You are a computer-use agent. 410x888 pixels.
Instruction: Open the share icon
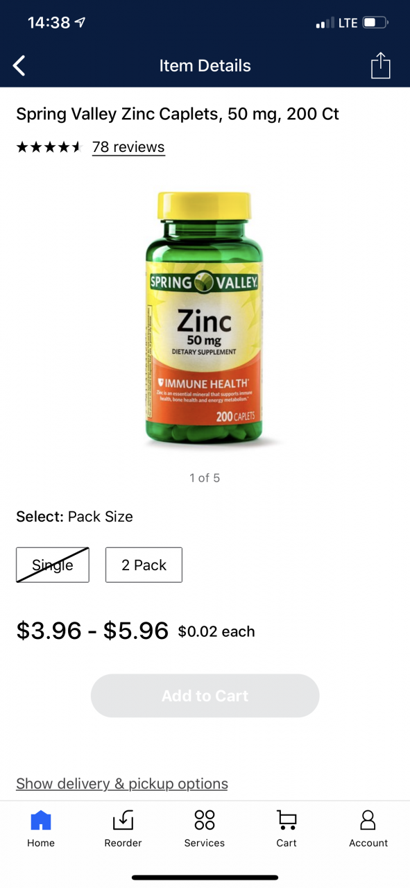(380, 66)
